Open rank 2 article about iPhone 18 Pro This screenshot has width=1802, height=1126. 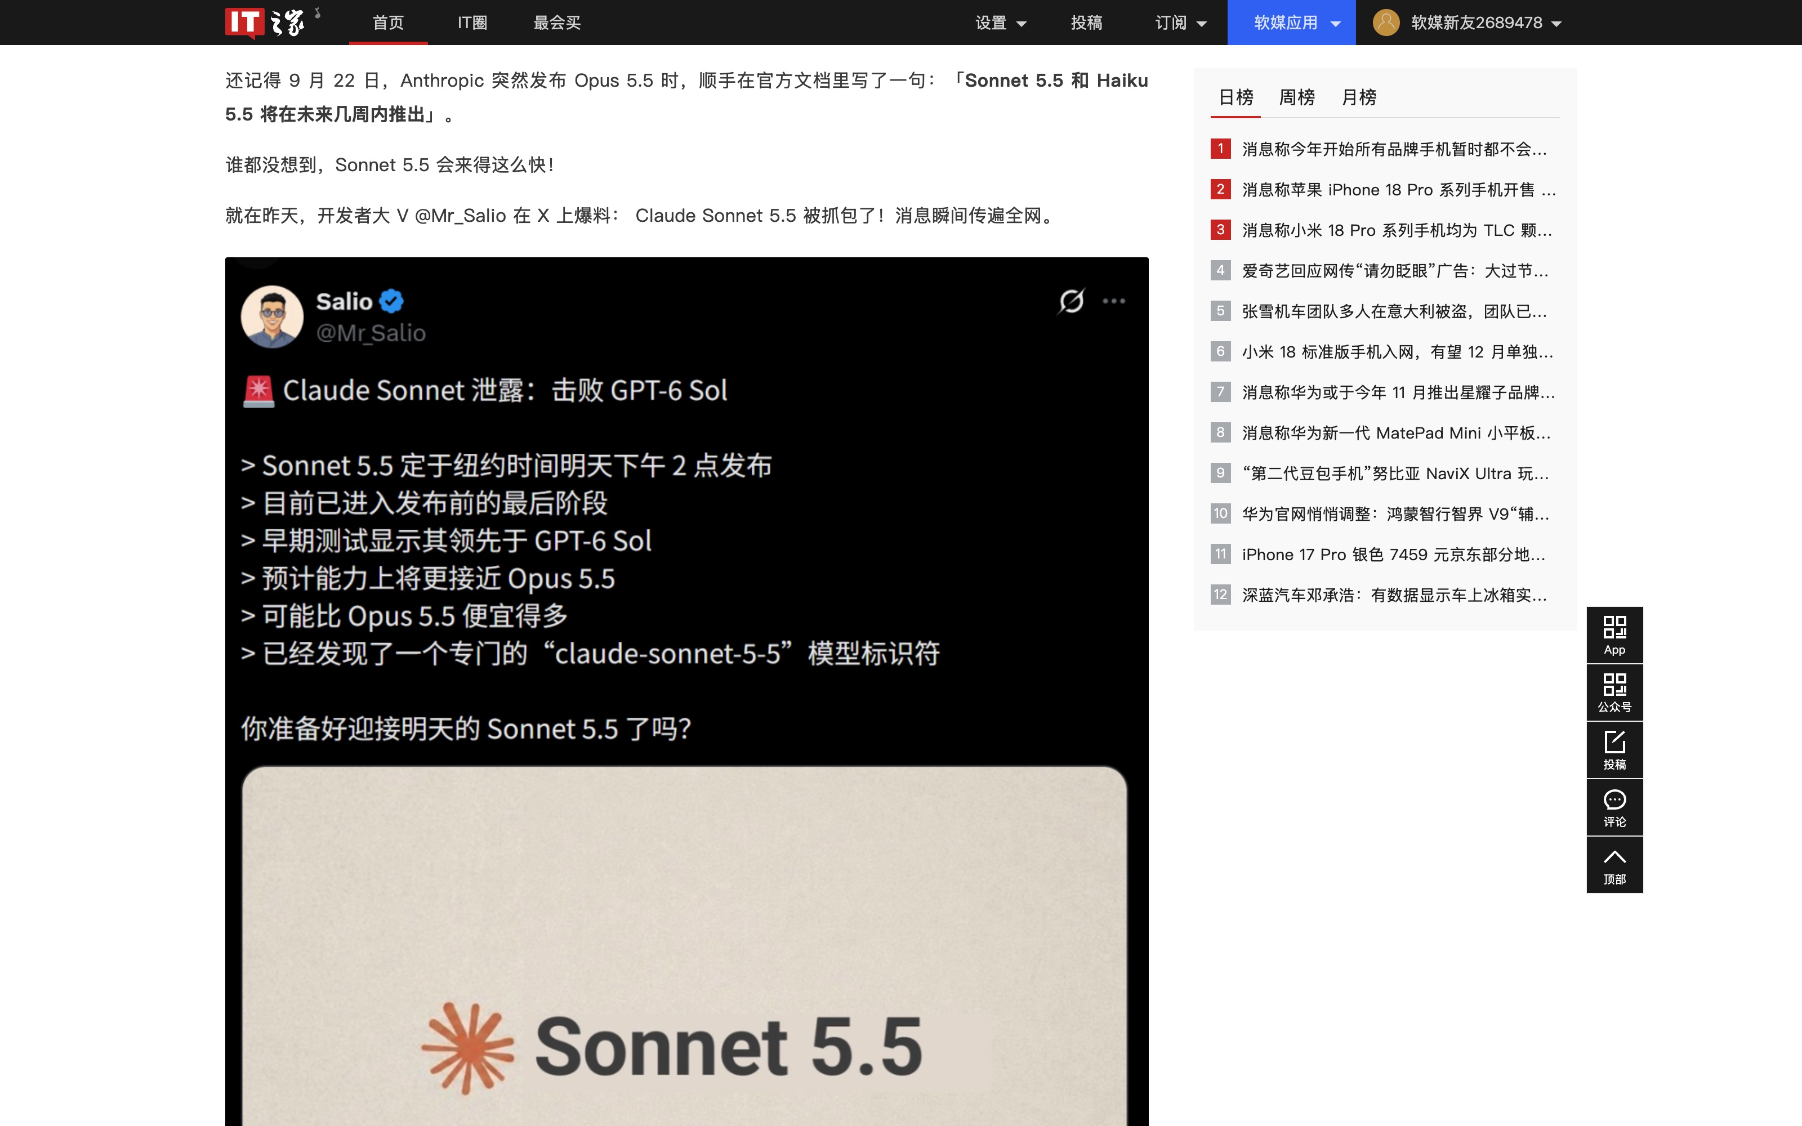click(1398, 190)
